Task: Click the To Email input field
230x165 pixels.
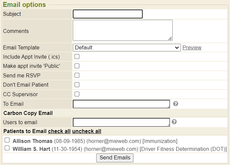Action: point(121,104)
